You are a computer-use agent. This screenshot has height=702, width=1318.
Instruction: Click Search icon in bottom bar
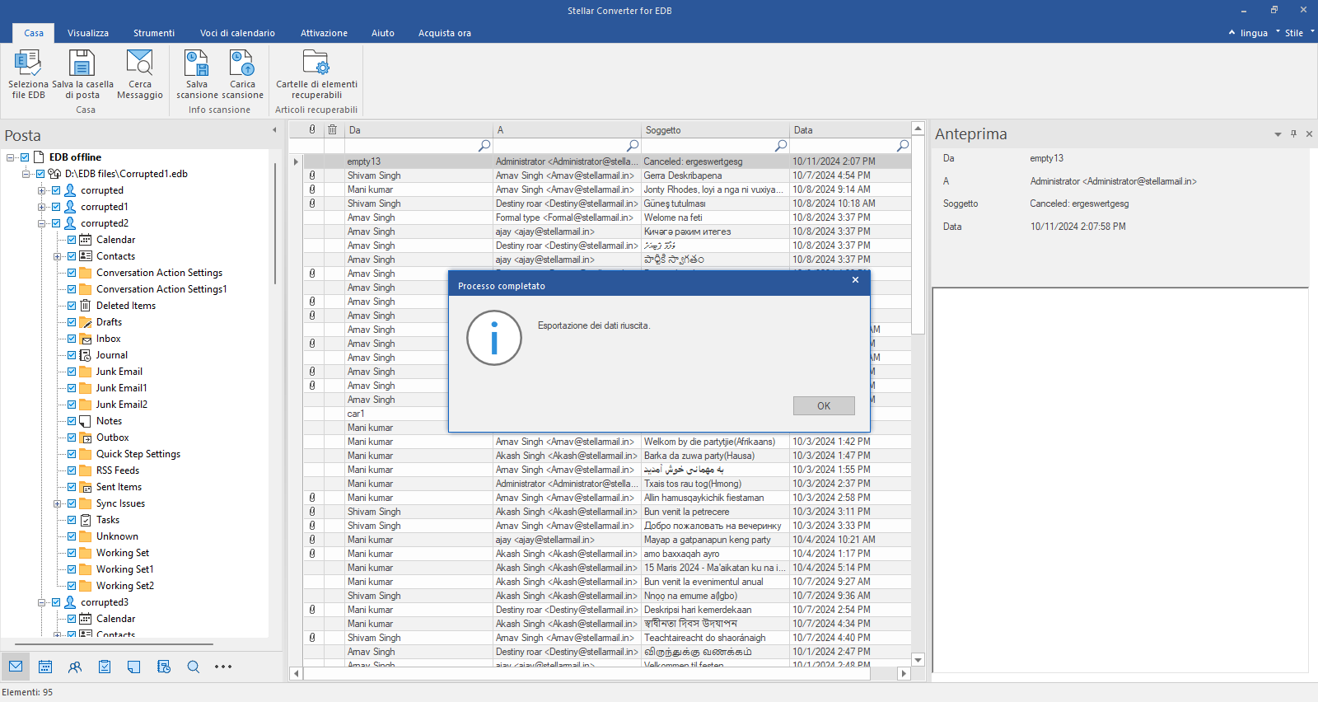pyautogui.click(x=194, y=667)
